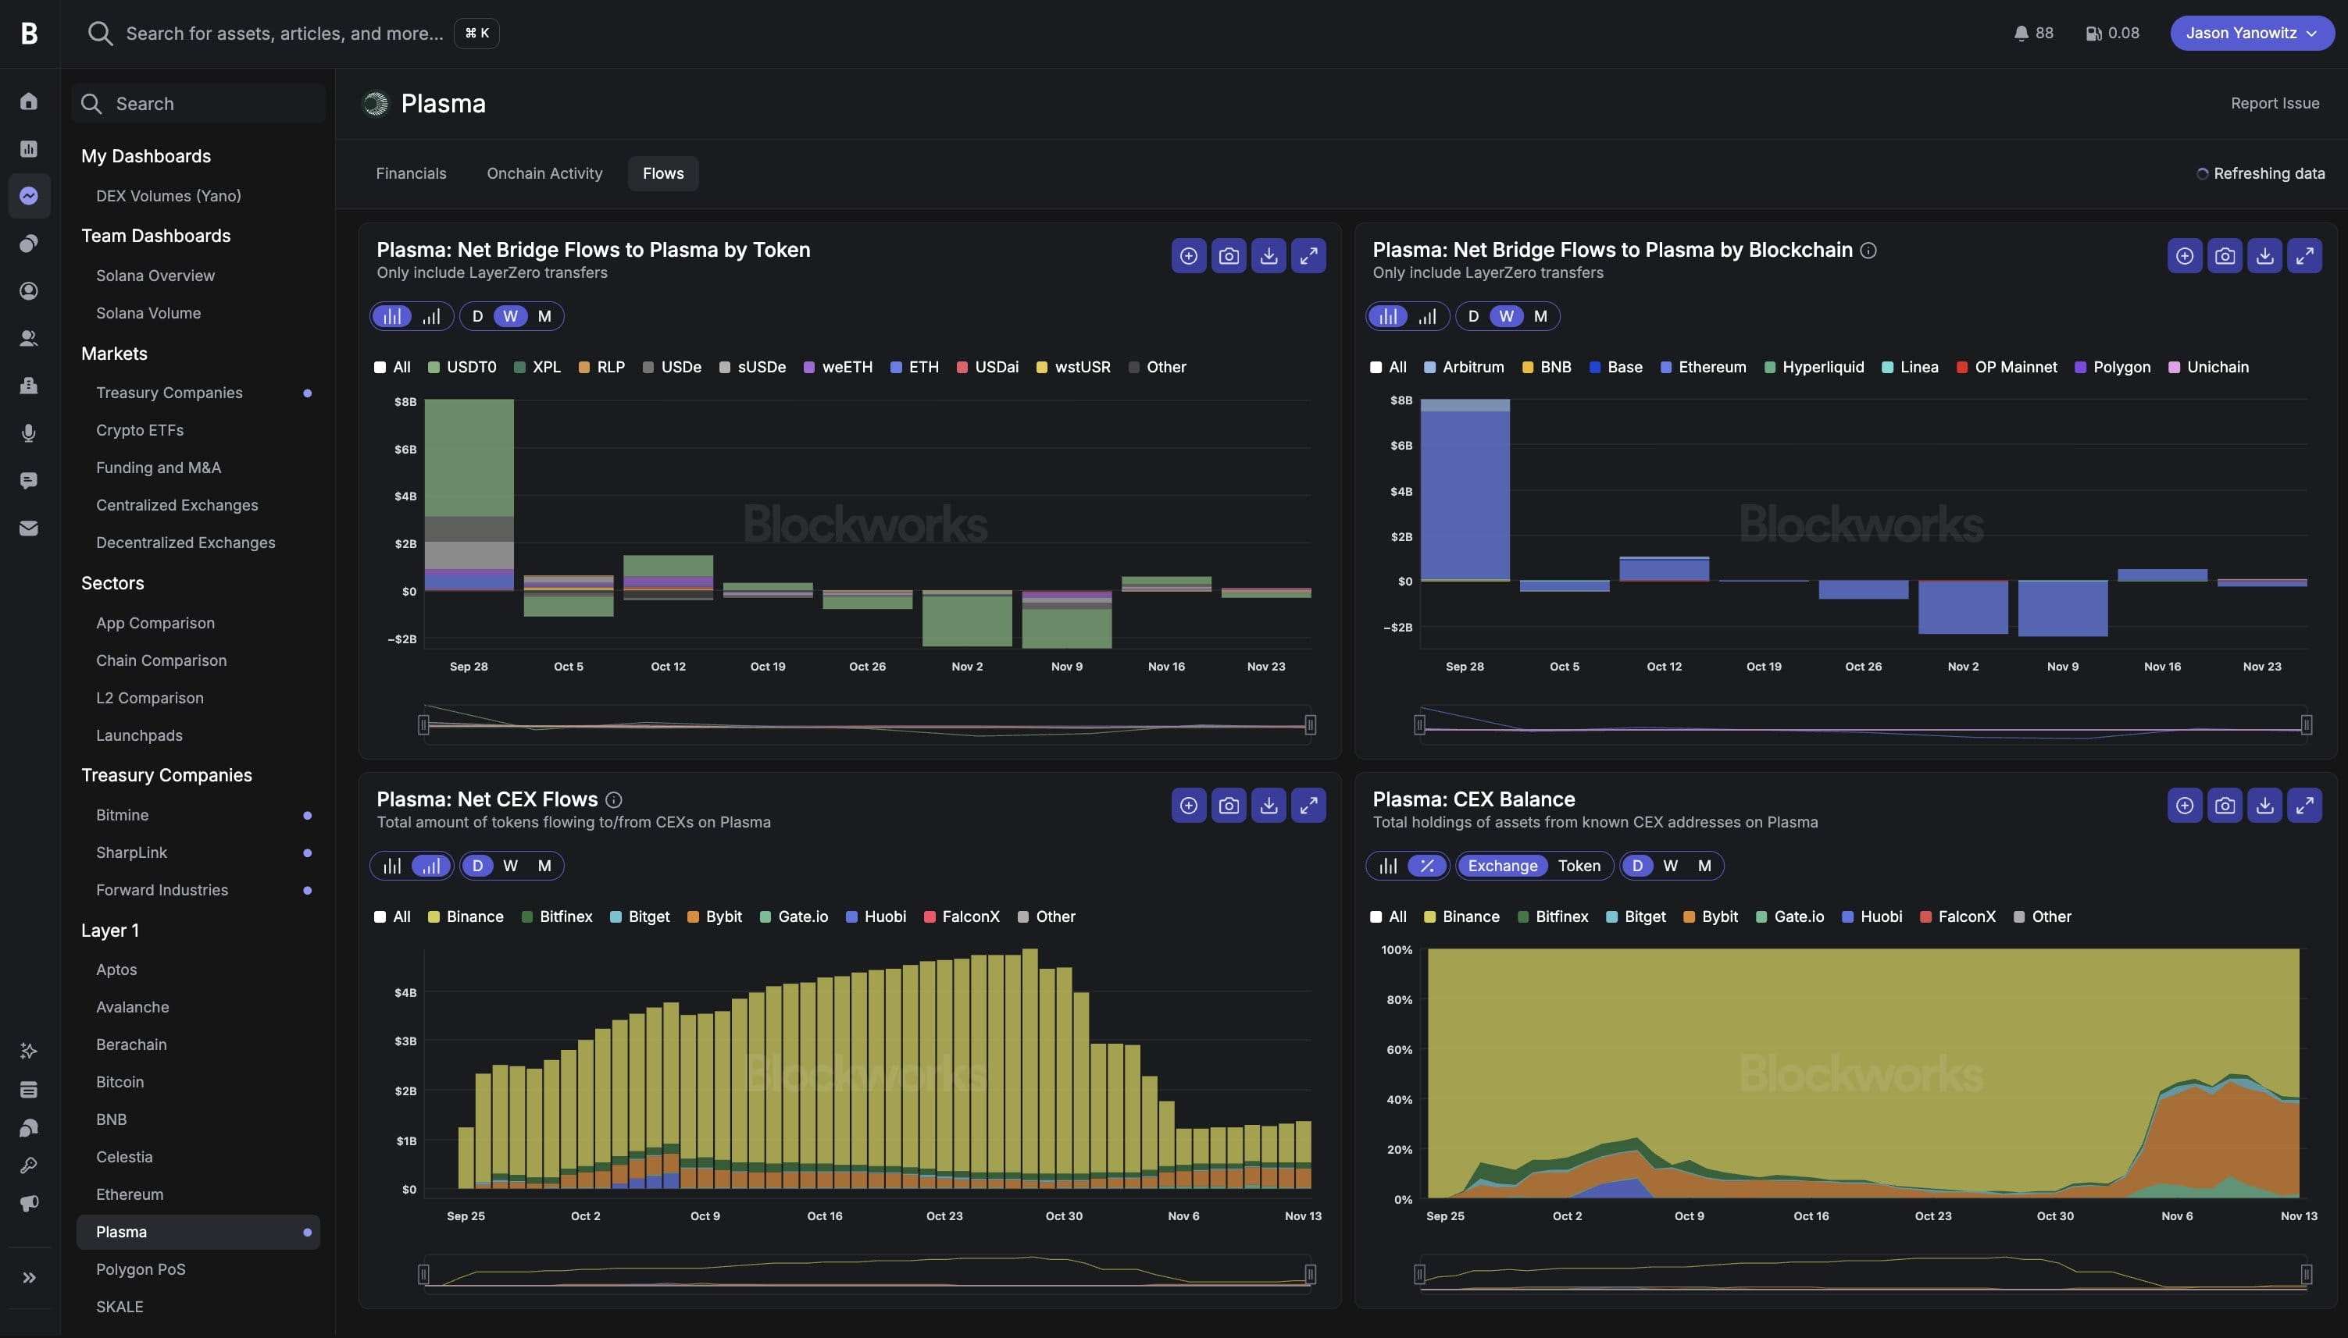The width and height of the screenshot is (2348, 1338).
Task: Open the Onchain Activity tab
Action: coord(544,173)
